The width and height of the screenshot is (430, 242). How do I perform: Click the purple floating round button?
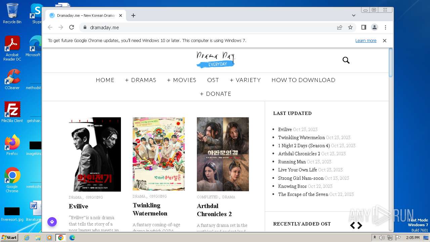[x=52, y=222]
